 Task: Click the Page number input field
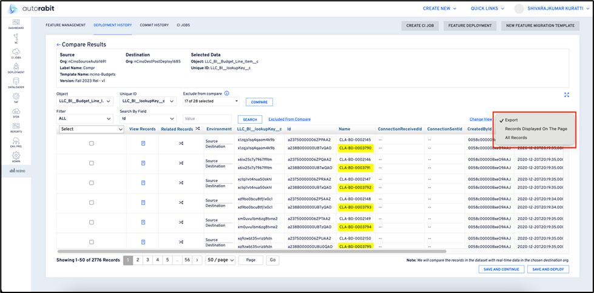[251, 260]
